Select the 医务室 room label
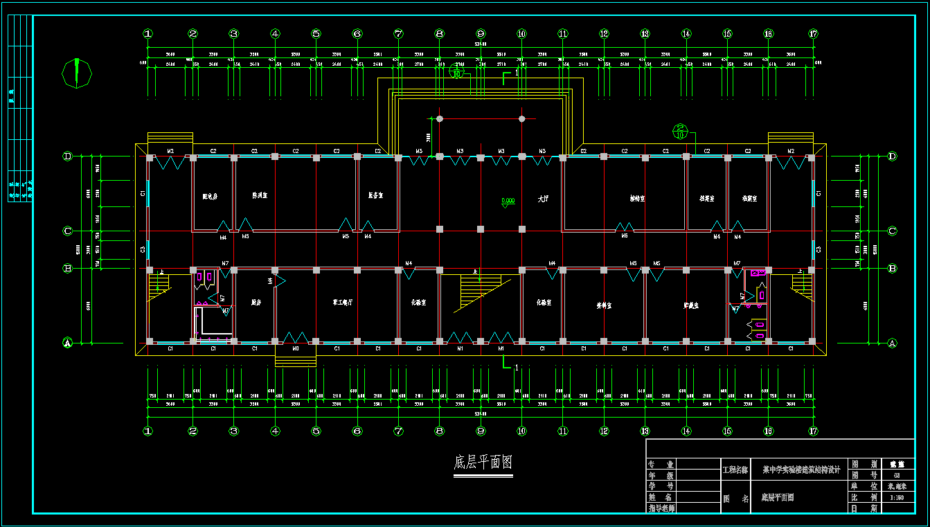 point(375,196)
